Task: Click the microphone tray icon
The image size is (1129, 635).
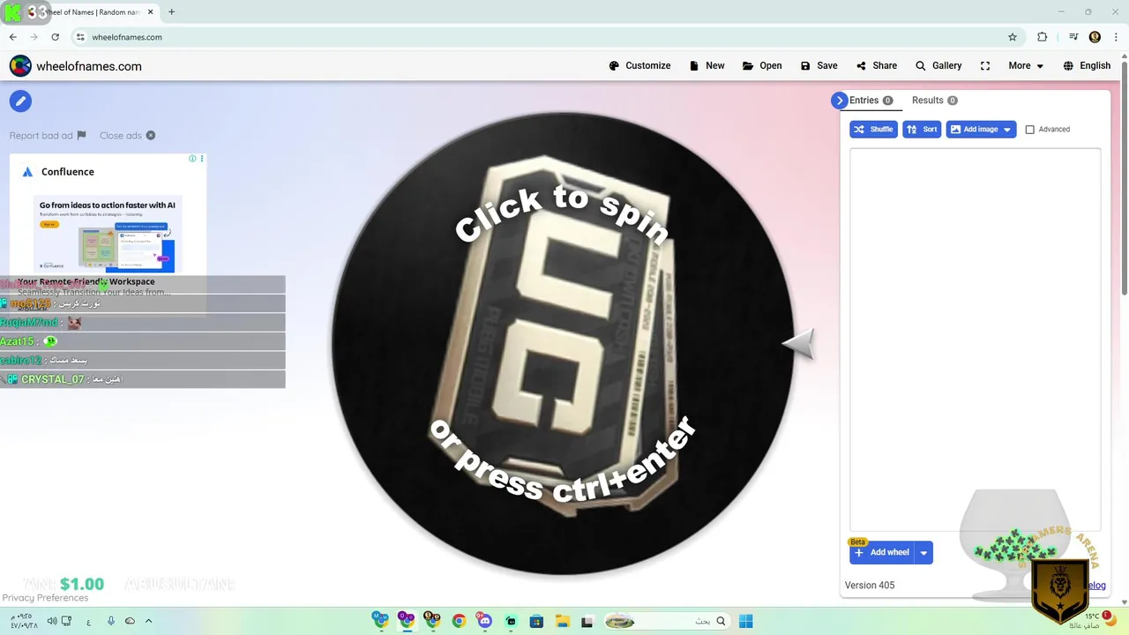Action: (111, 621)
